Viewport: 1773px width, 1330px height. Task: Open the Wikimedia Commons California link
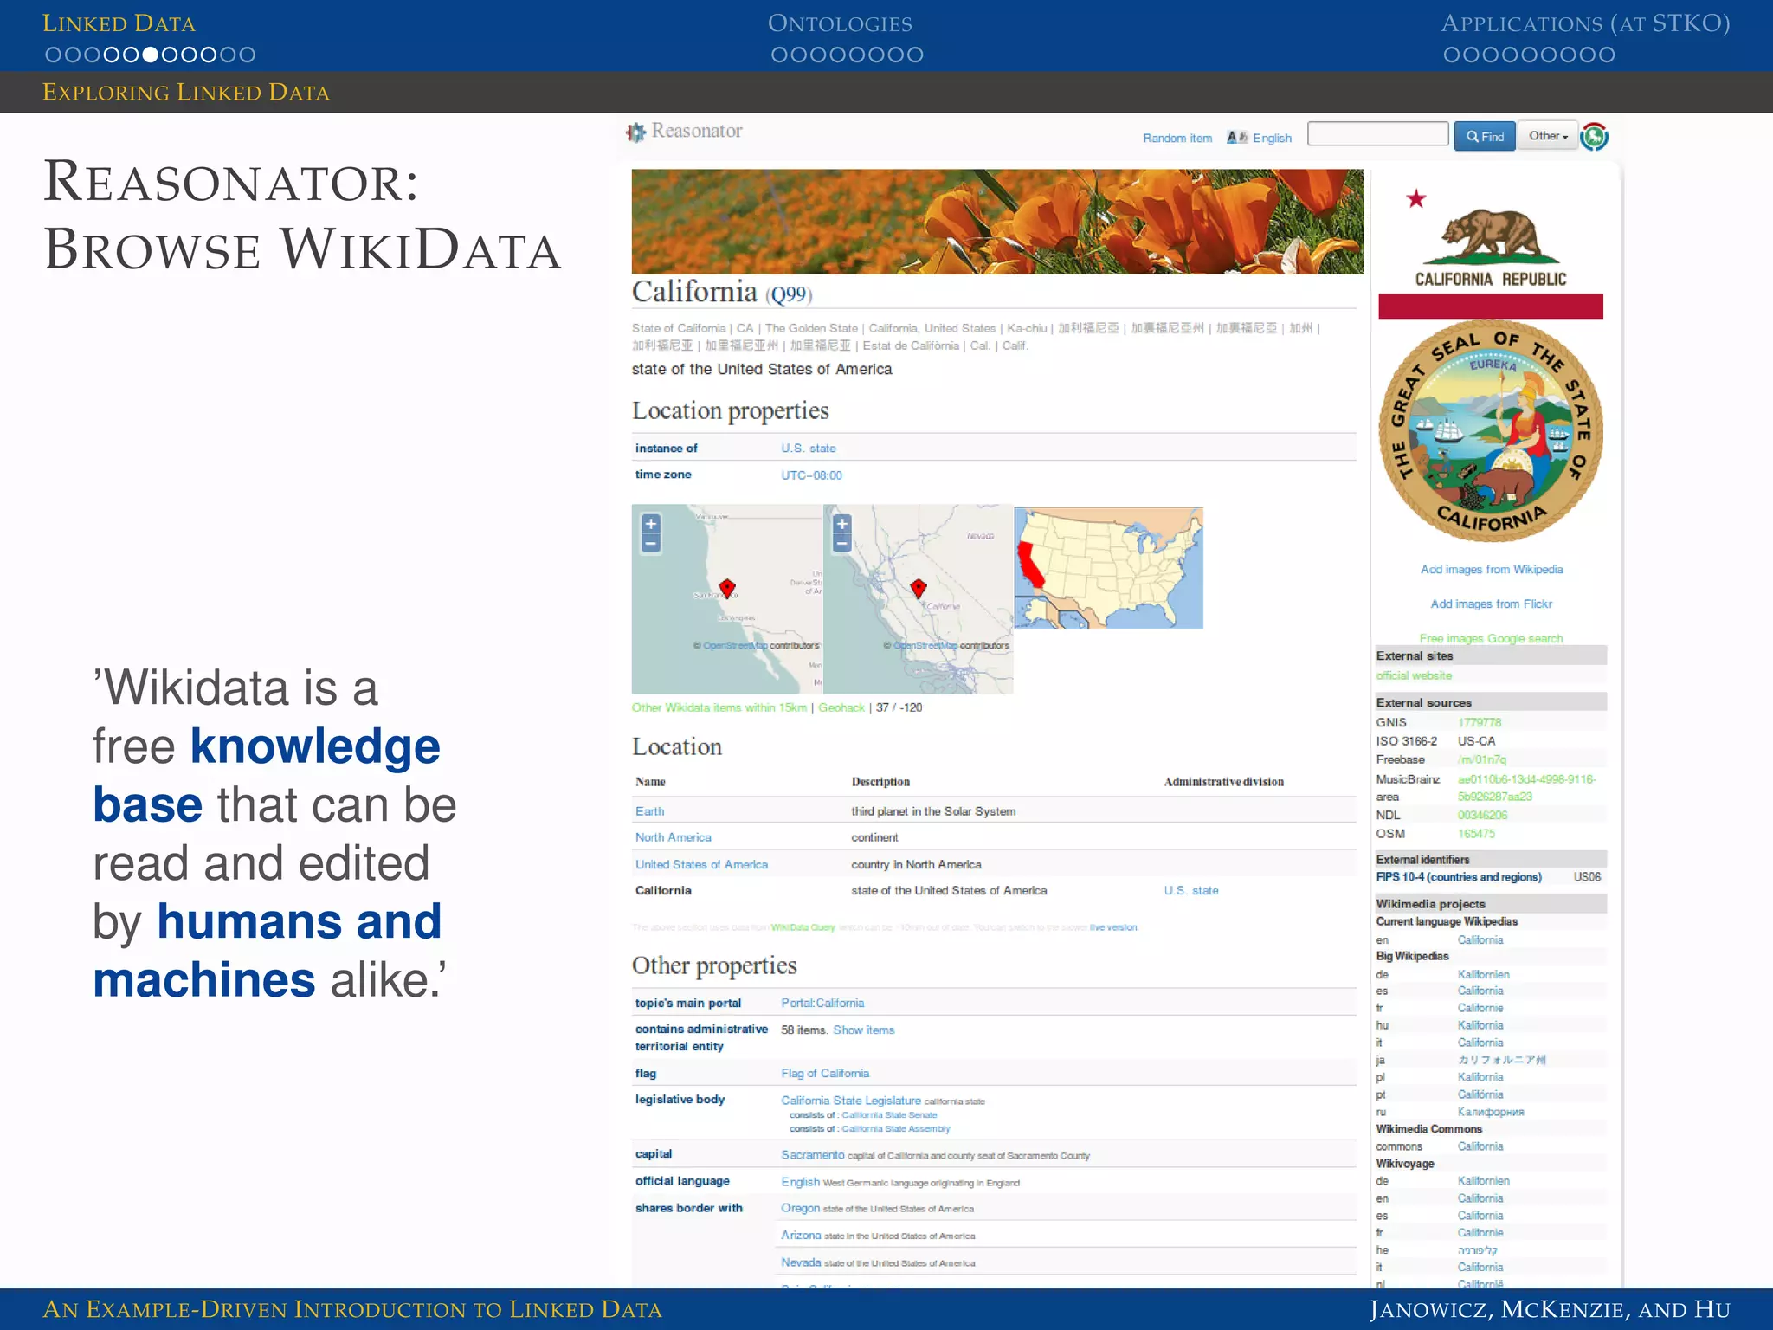click(1480, 1146)
